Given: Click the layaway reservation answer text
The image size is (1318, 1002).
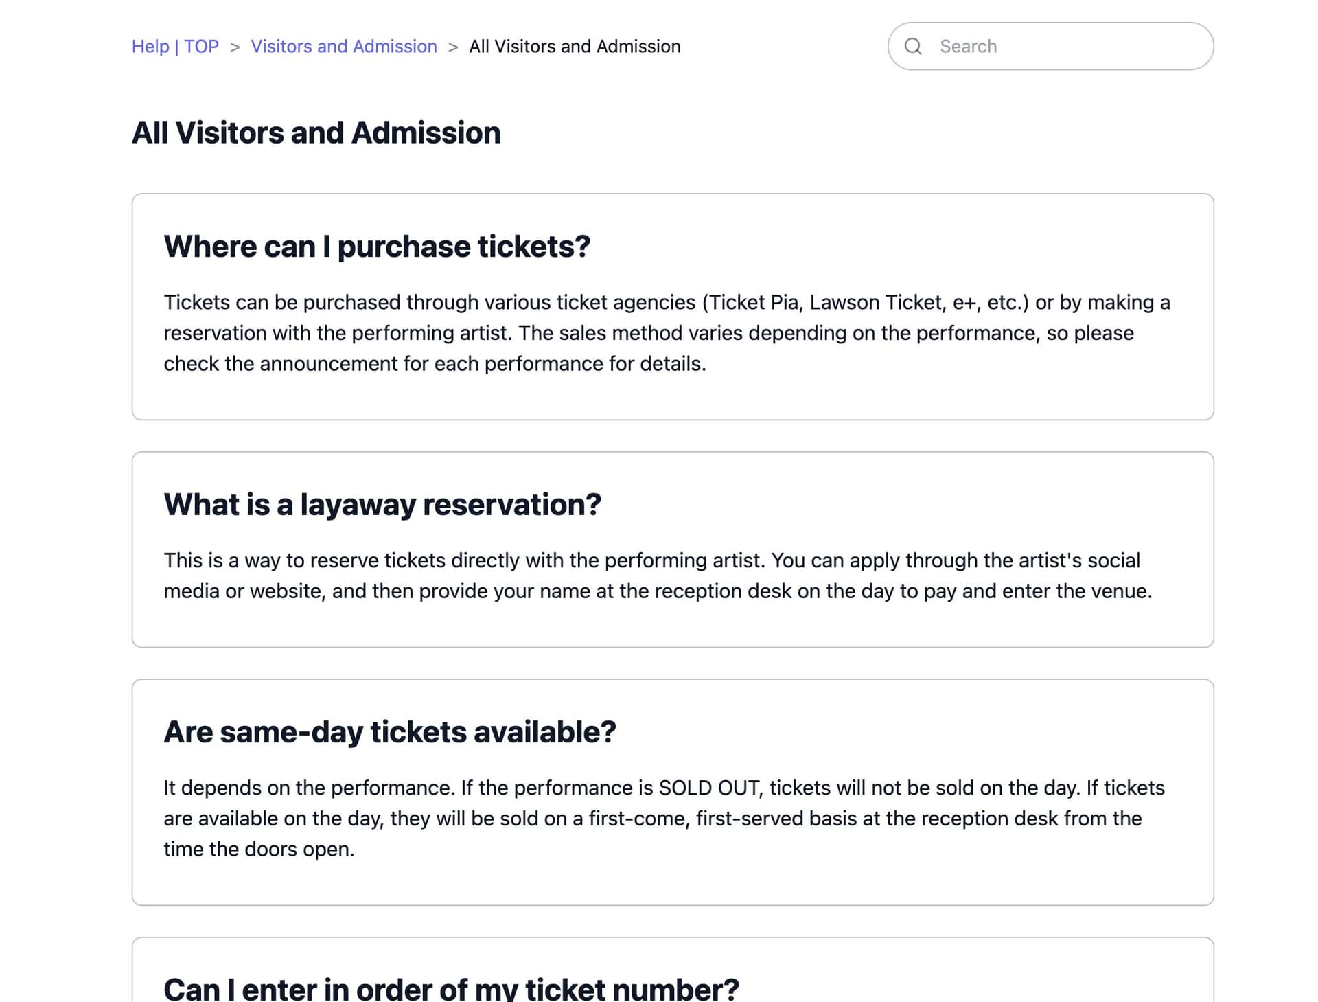Looking at the screenshot, I should [659, 576].
